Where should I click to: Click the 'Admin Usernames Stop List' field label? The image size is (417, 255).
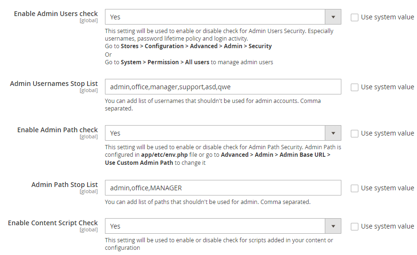click(x=54, y=84)
